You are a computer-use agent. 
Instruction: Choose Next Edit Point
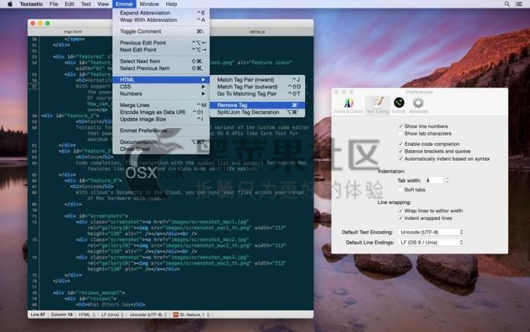[x=161, y=50]
